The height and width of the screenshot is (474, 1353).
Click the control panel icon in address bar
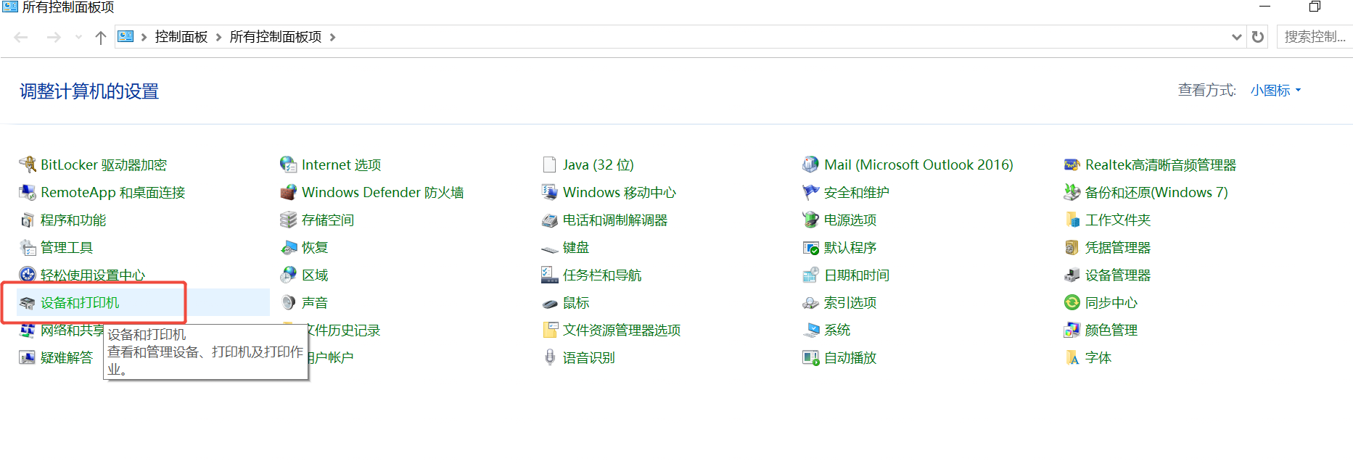point(126,36)
